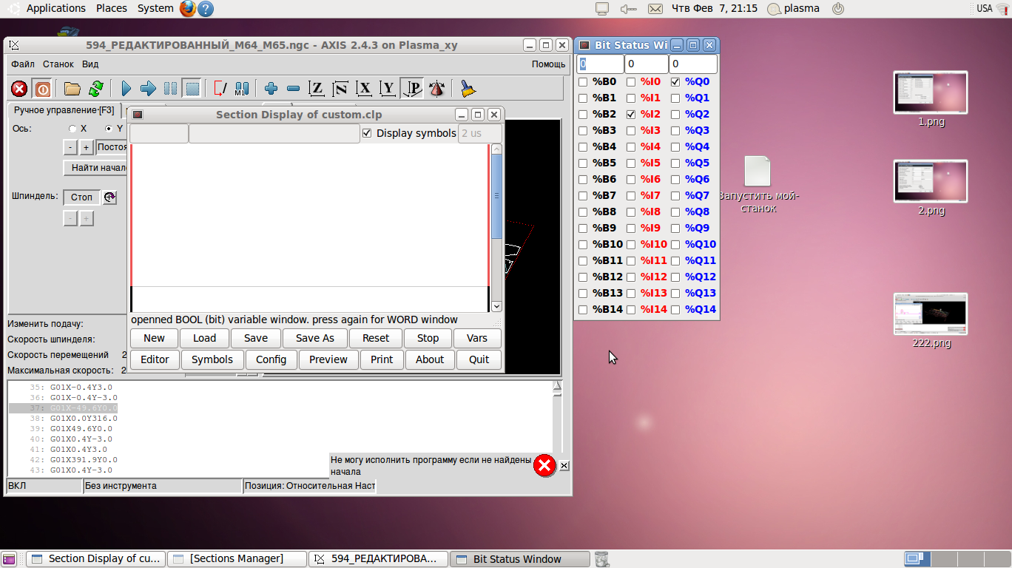Reload the current file with green arrows
Viewport: 1012px width, 568px height.
(x=95, y=89)
